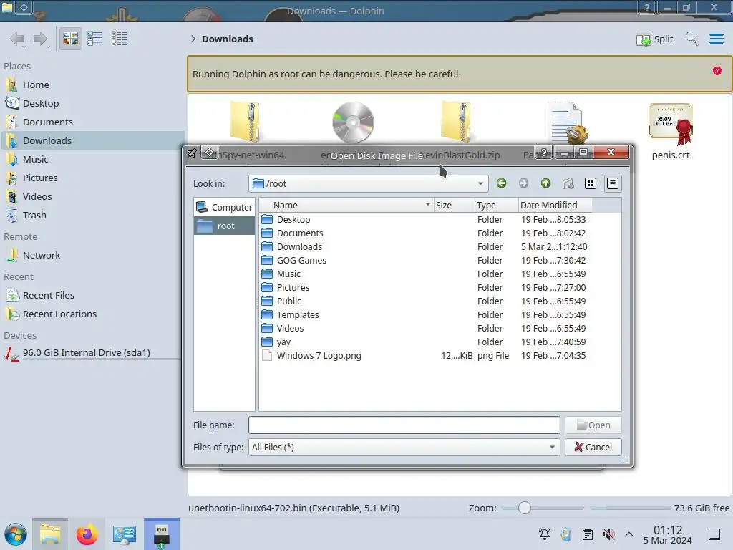Open Network in Places panel
Screen dimensions: 733x550
(41, 256)
